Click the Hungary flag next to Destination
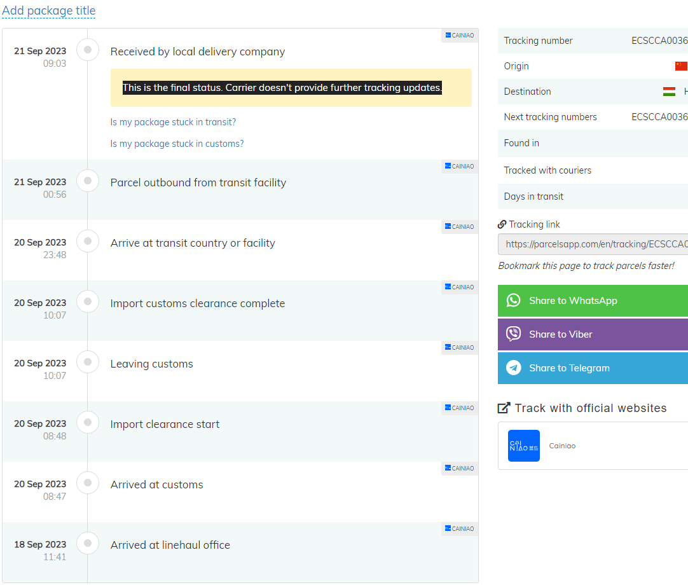 click(669, 92)
